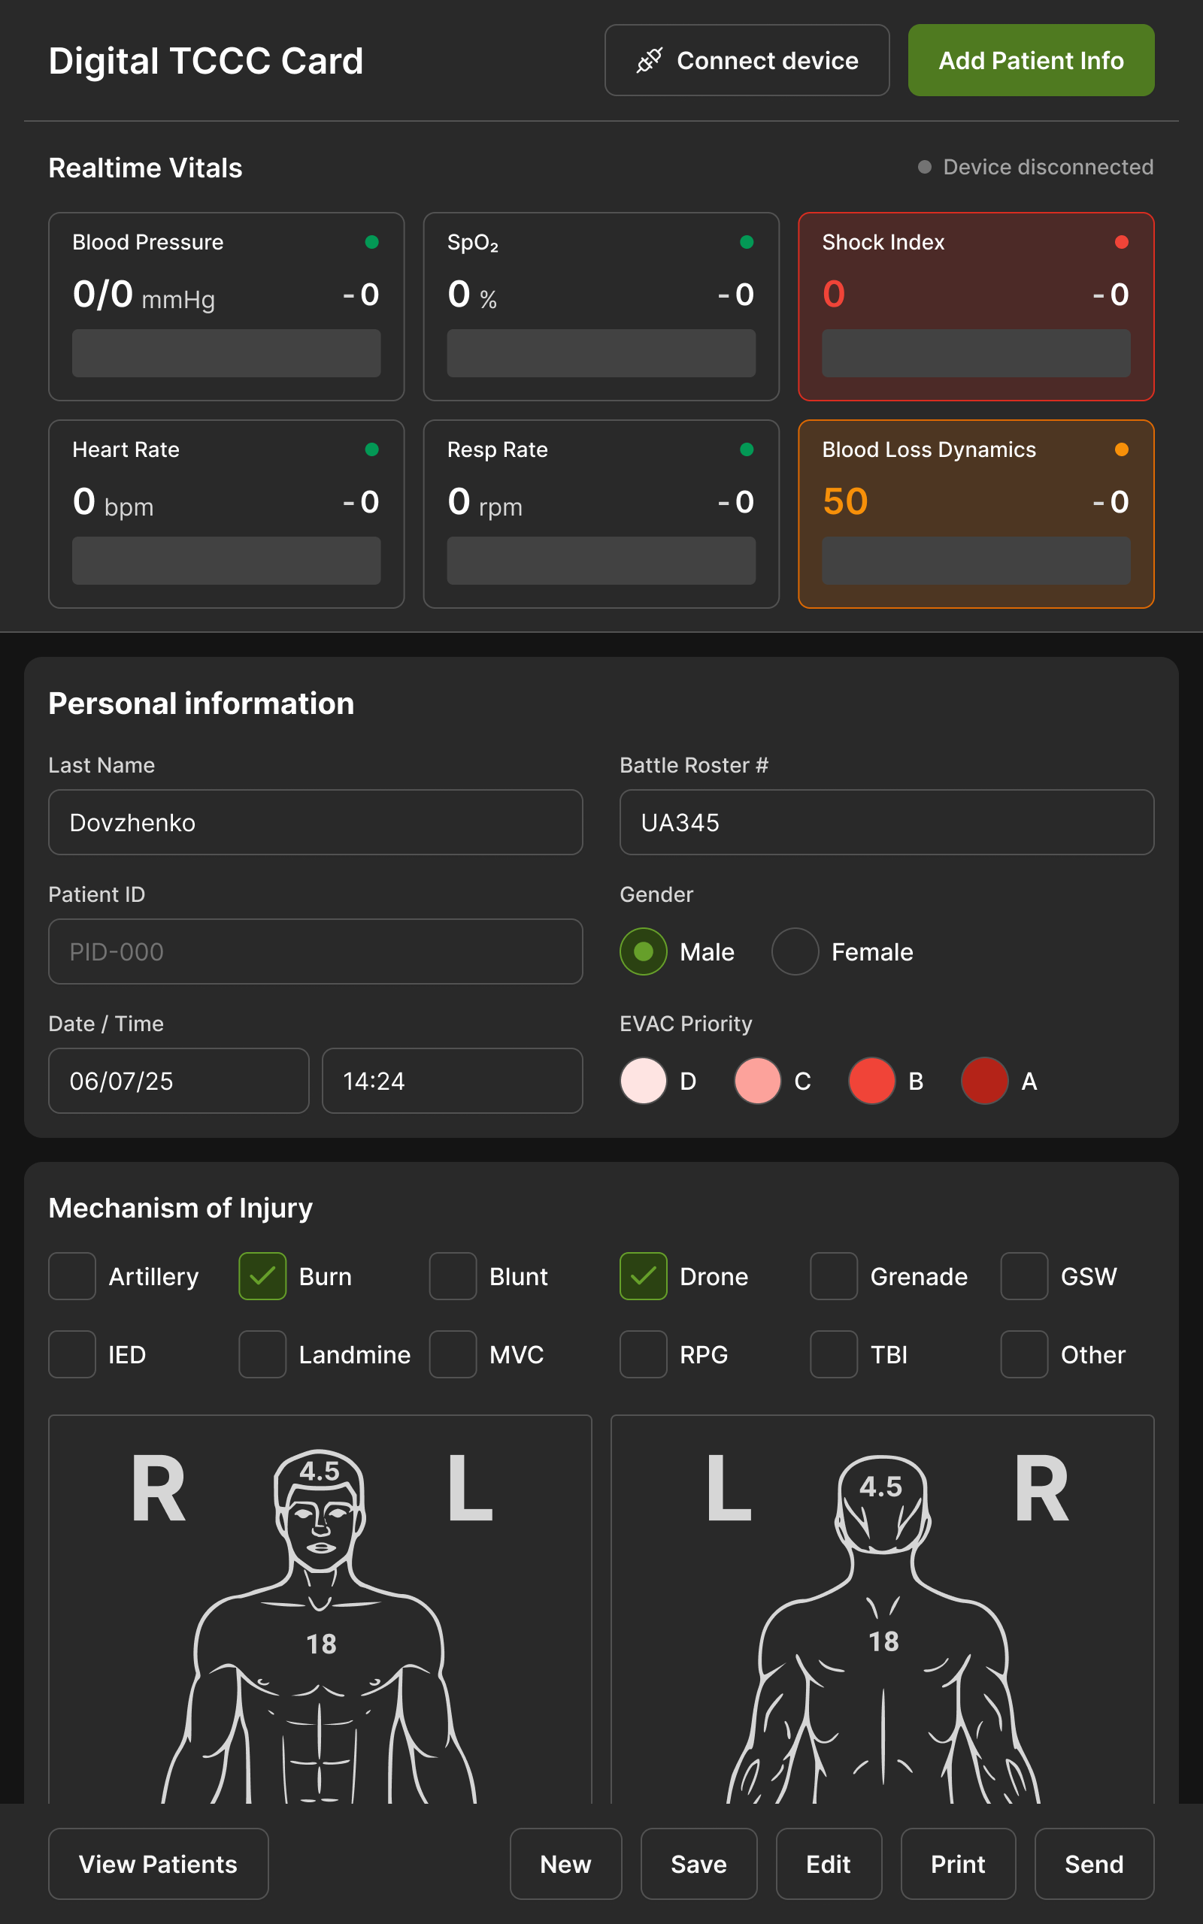
Task: Print the TCCC card
Action: click(x=958, y=1864)
